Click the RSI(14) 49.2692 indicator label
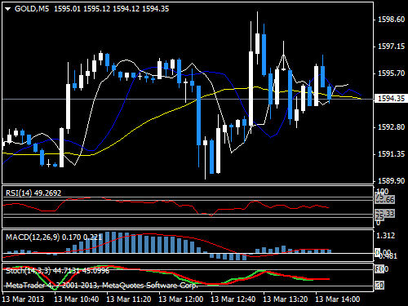The image size is (408, 306). pyautogui.click(x=33, y=193)
